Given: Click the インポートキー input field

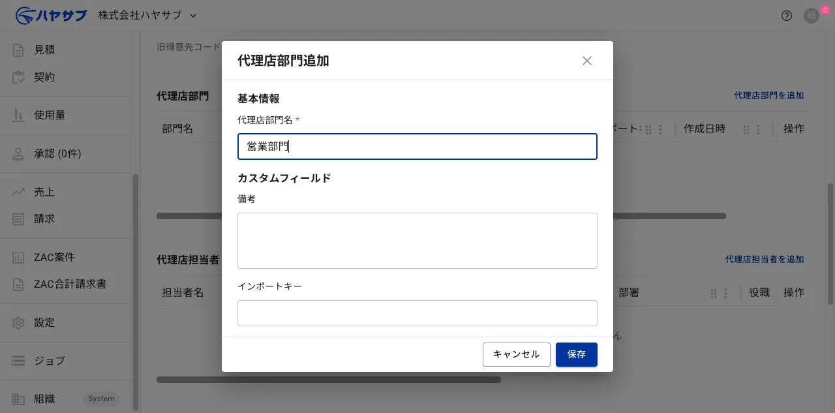Looking at the screenshot, I should coord(417,313).
